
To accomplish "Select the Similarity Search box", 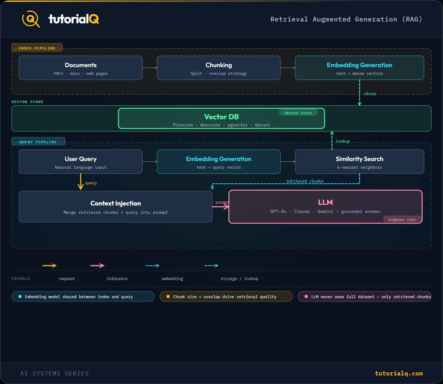I will click(x=360, y=162).
